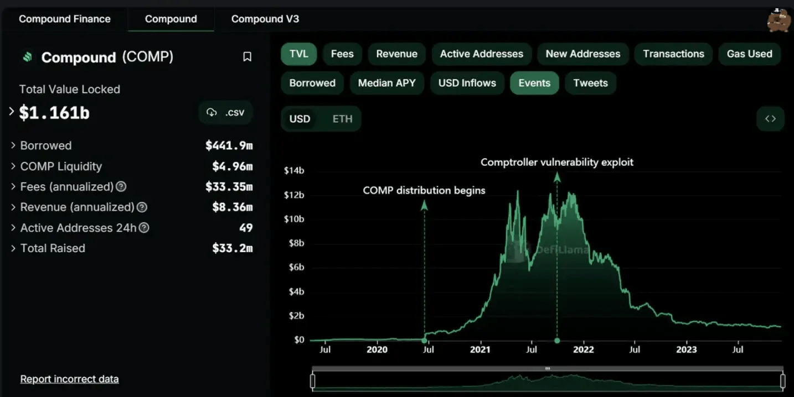Click the right handle of the range slider
The image size is (794, 397).
pos(783,380)
